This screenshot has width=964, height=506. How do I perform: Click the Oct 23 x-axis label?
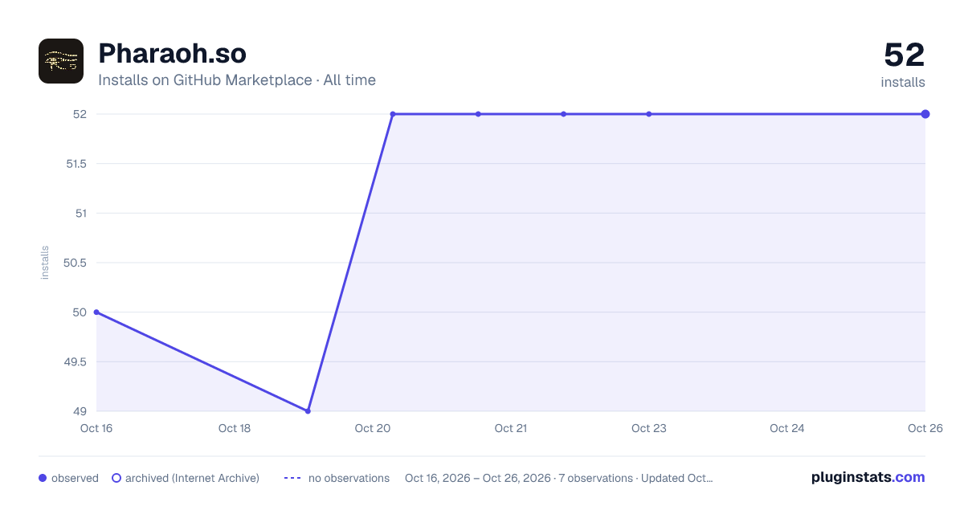[x=649, y=428]
